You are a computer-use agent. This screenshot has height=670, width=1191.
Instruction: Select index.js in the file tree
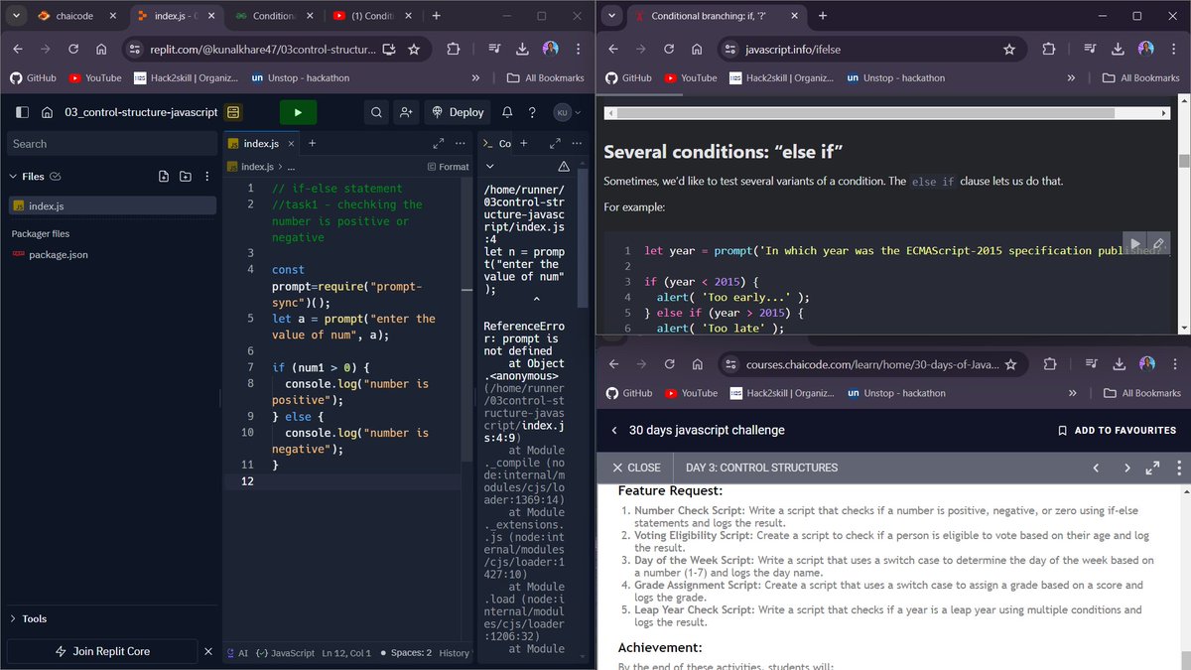click(x=111, y=205)
